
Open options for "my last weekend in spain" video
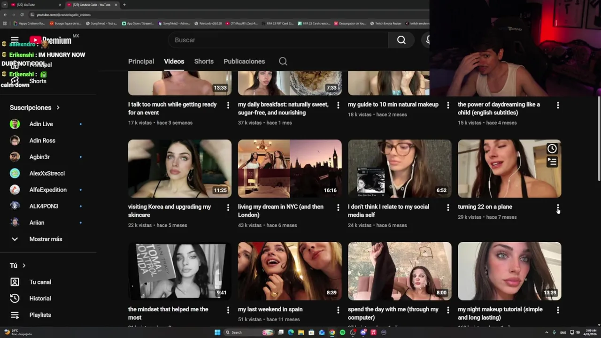tap(338, 310)
